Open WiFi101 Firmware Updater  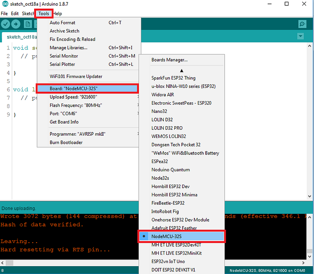pyautogui.click(x=88, y=76)
